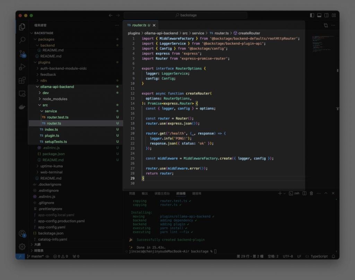Click the backstage command center search box
Viewport: 355px width, 280px height.
(185, 15)
